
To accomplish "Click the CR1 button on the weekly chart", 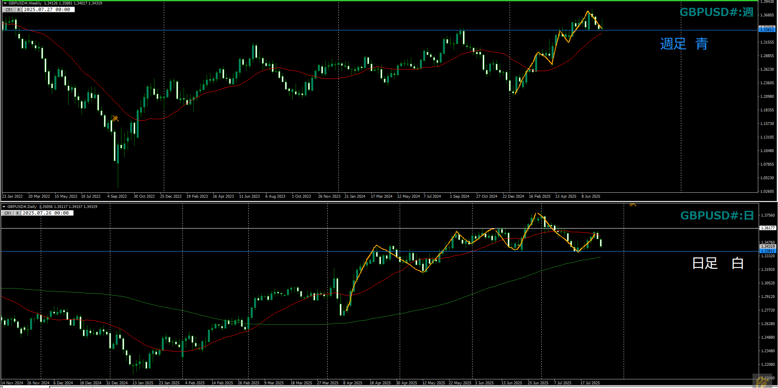I will click(x=9, y=9).
